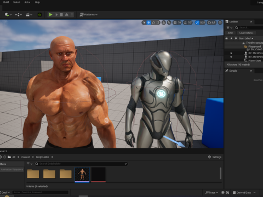Open the play options three-dot menu
263x197 pixels.
(72, 15)
